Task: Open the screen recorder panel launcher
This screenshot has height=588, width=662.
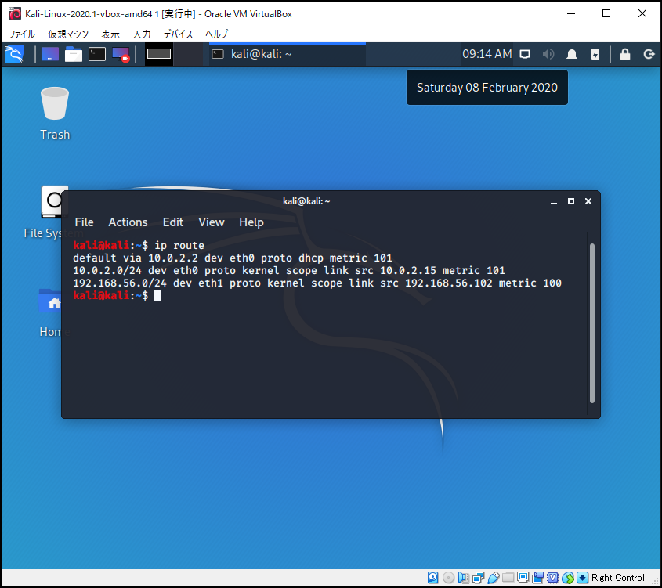Action: click(x=121, y=54)
